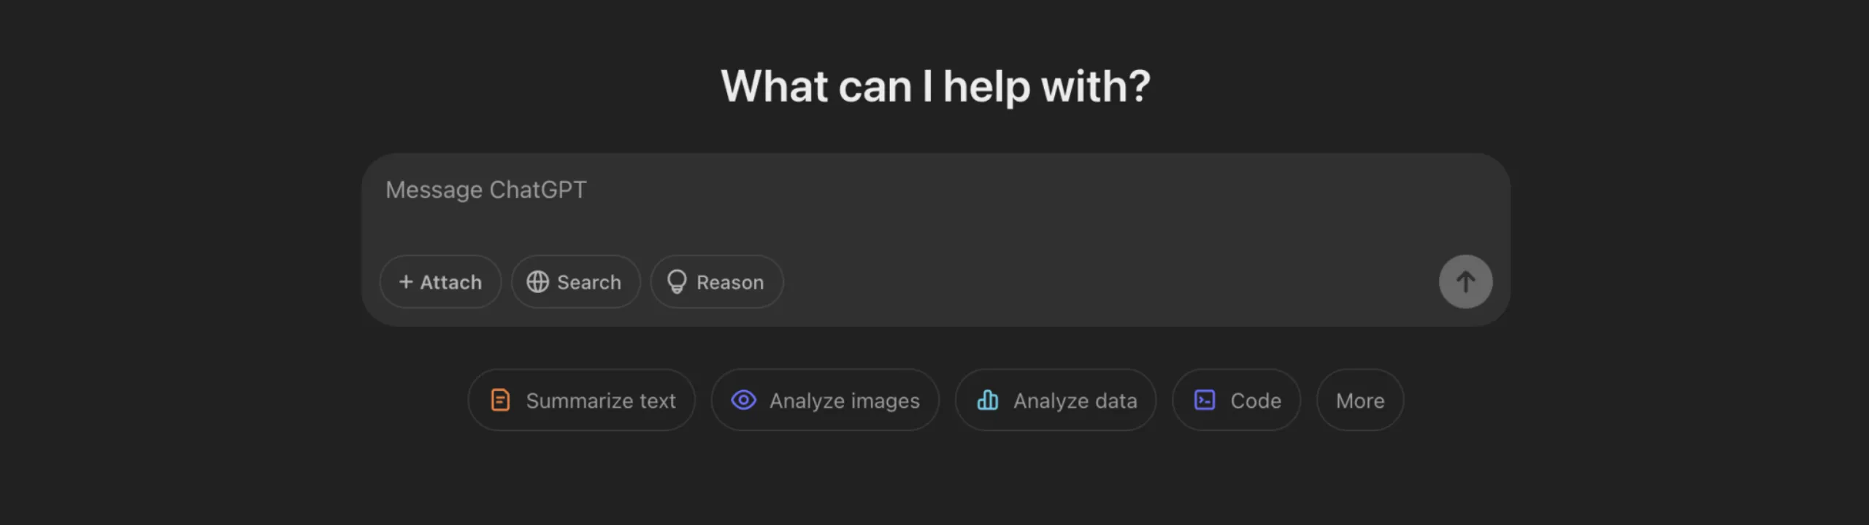This screenshot has height=525, width=1869.
Task: Click the blue bar chart icon
Action: pos(987,400)
